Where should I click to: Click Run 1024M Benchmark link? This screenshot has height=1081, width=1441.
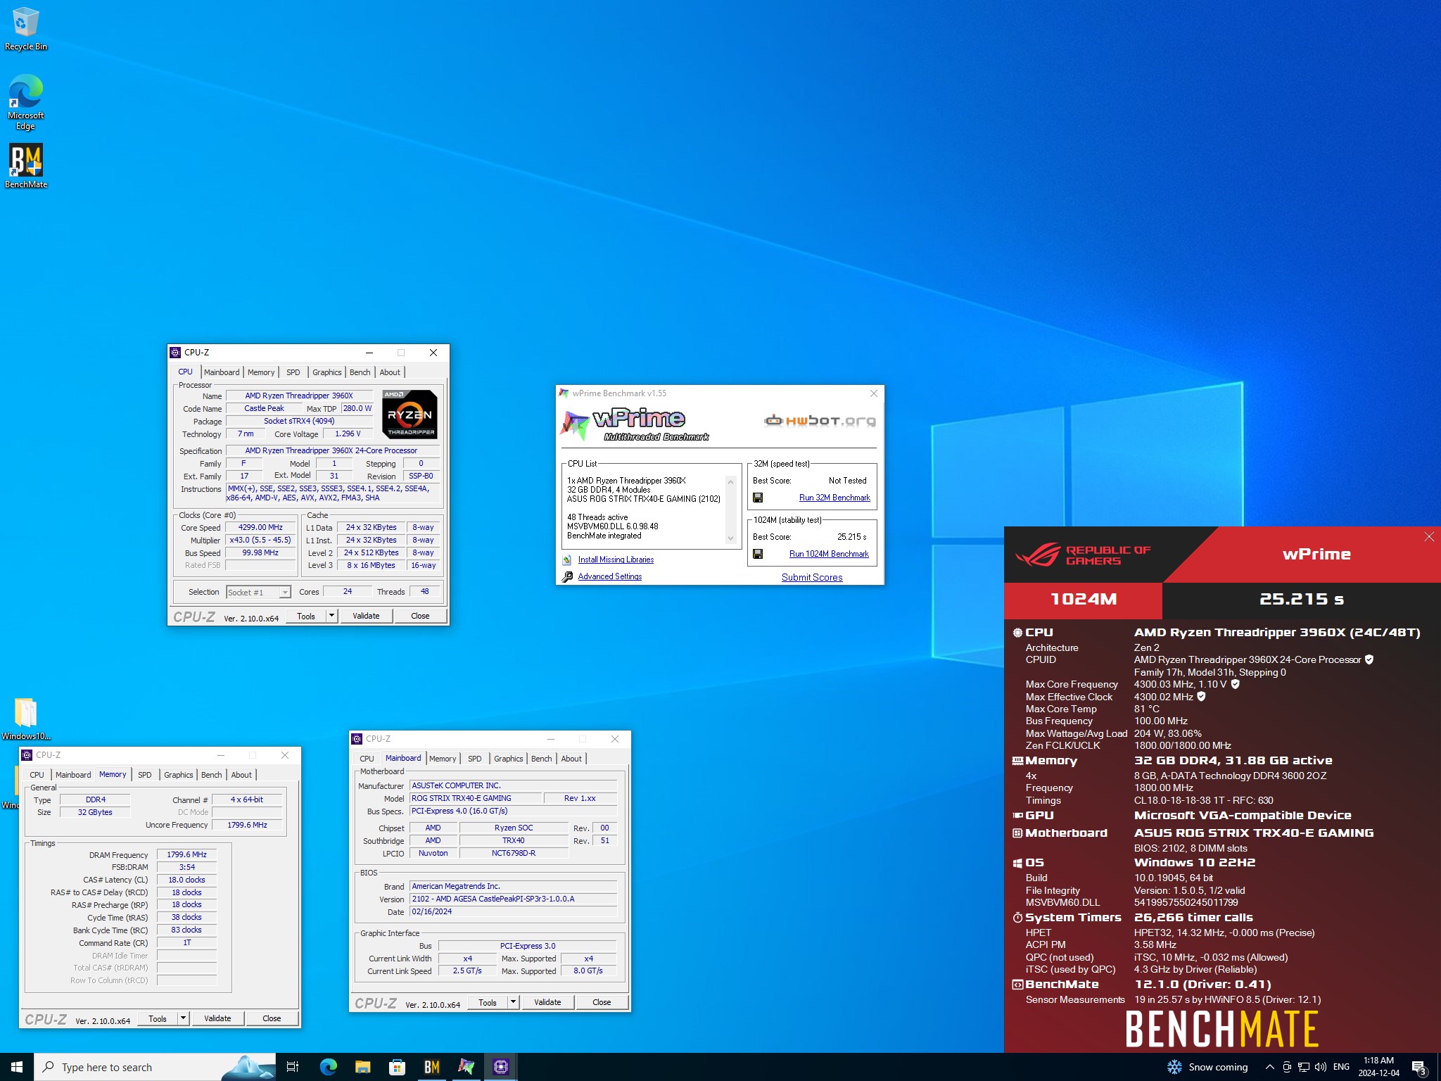click(x=829, y=554)
